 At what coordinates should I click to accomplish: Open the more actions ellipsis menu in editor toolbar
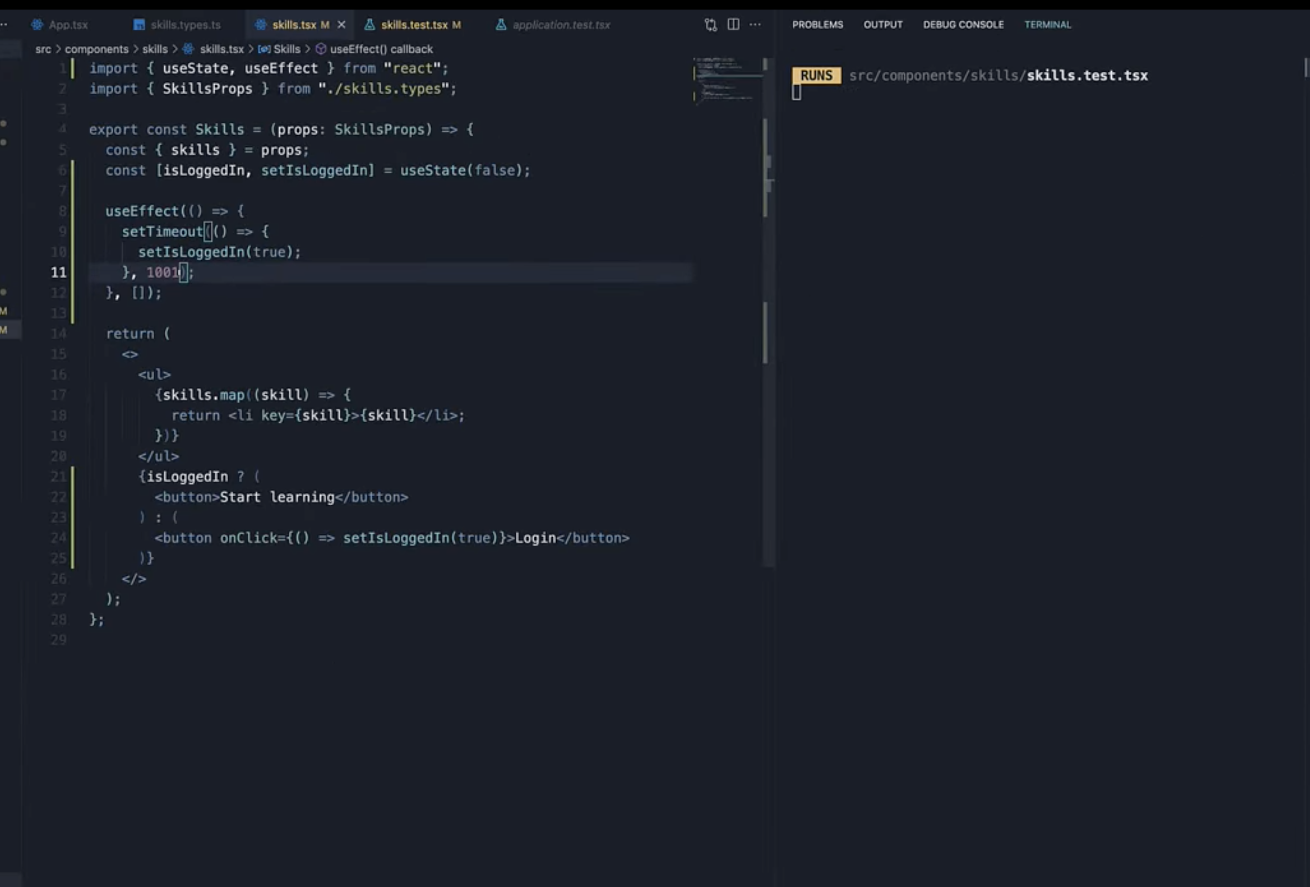(x=755, y=25)
